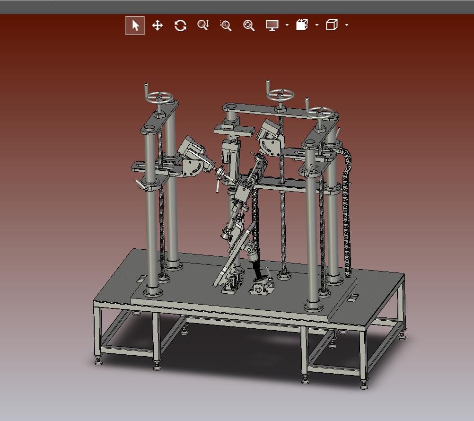The height and width of the screenshot is (421, 474).
Task: Activate the Select arrow tool
Action: 135,26
